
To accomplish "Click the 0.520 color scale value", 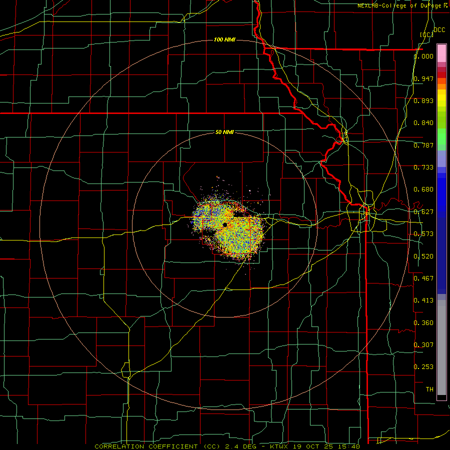I will pos(423,256).
